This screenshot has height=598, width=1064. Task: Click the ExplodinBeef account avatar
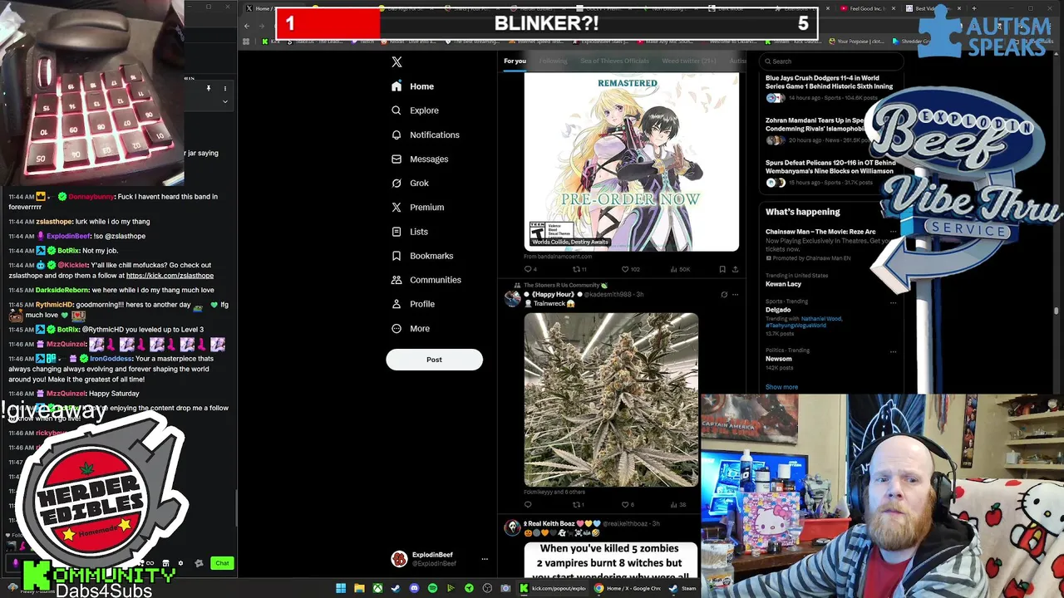pos(399,559)
